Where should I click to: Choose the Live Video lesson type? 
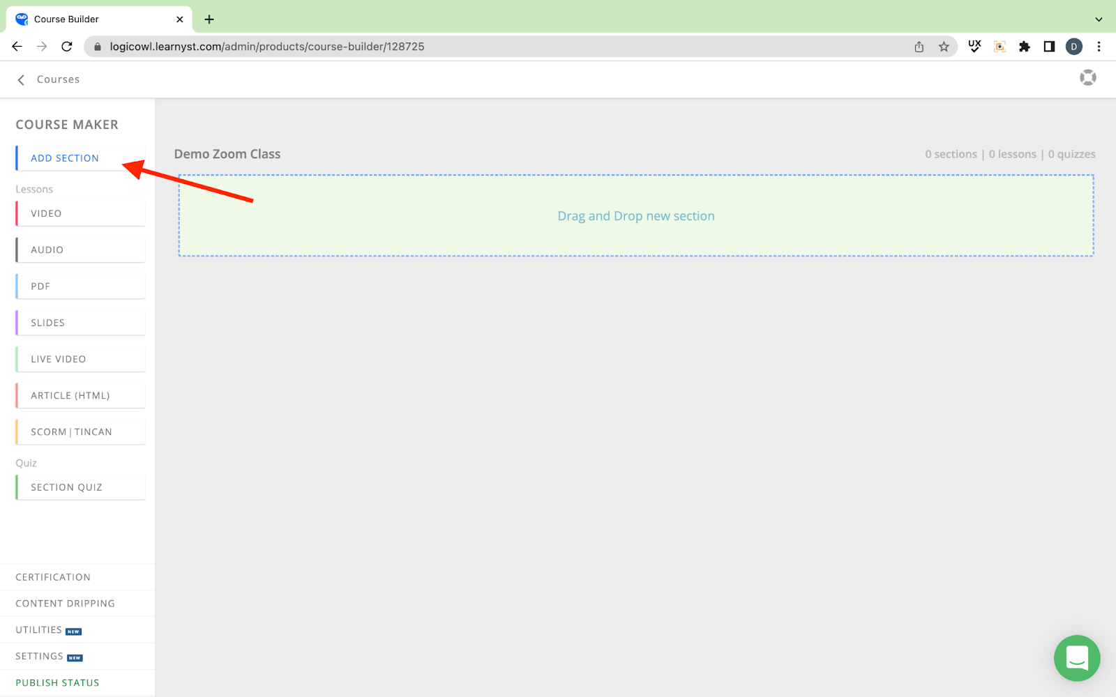[x=80, y=359]
